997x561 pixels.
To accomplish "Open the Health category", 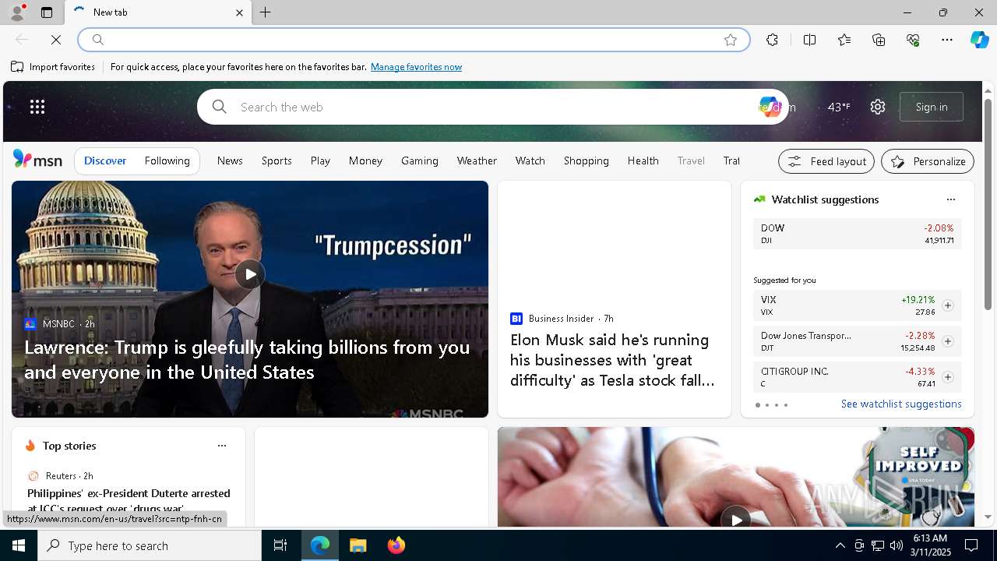I will (x=643, y=161).
